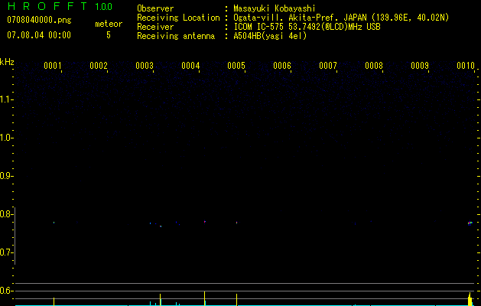Click the 0010 minute marker
481x306 pixels.
(466, 66)
